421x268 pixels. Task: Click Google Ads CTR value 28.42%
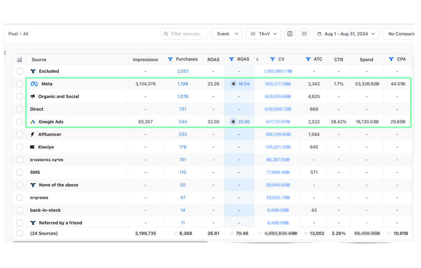(x=339, y=122)
